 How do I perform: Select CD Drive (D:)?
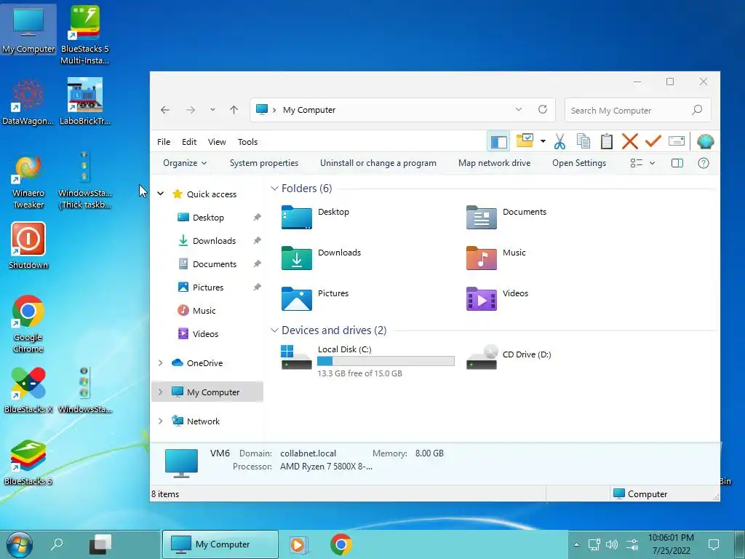pos(509,357)
